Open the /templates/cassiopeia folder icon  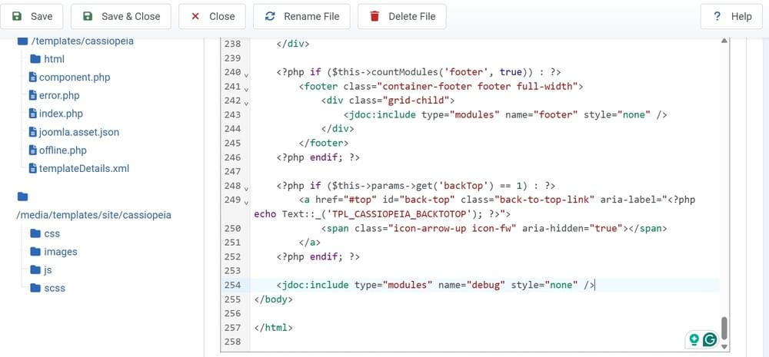[x=22, y=41]
